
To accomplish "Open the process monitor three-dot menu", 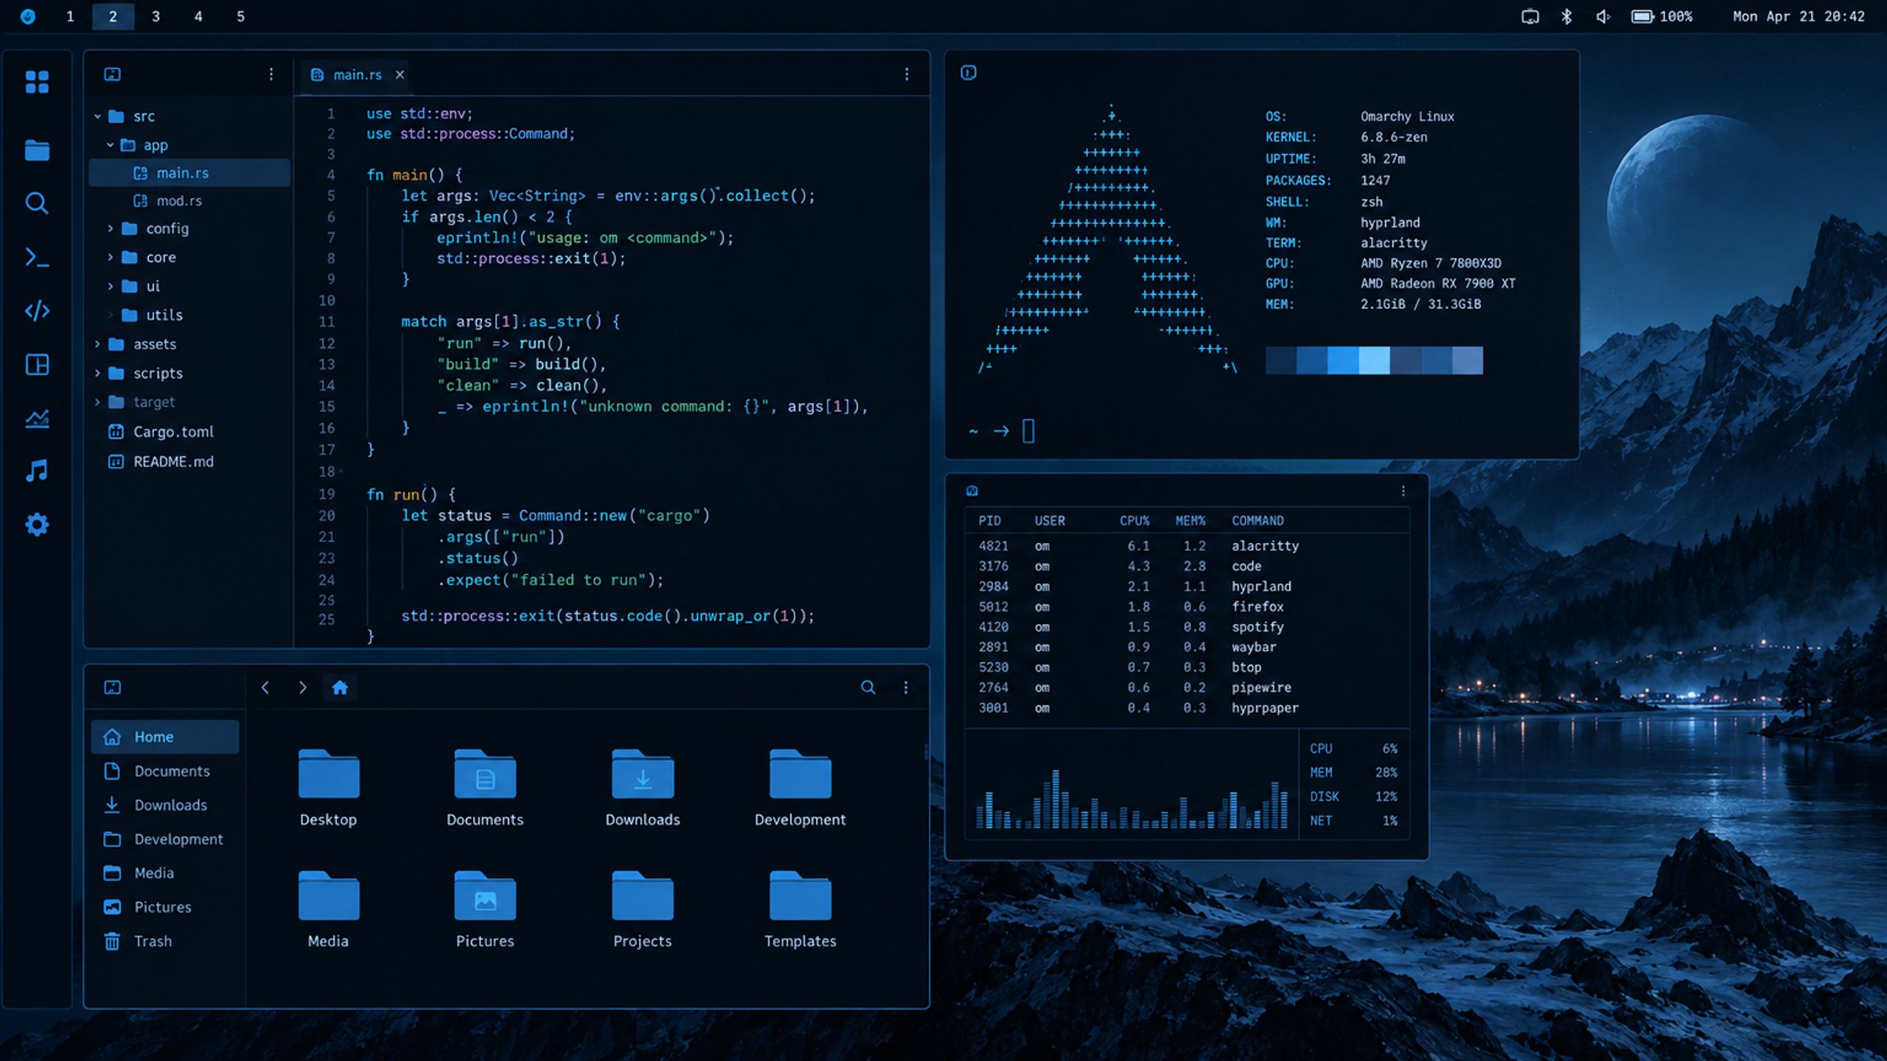I will coord(1403,491).
